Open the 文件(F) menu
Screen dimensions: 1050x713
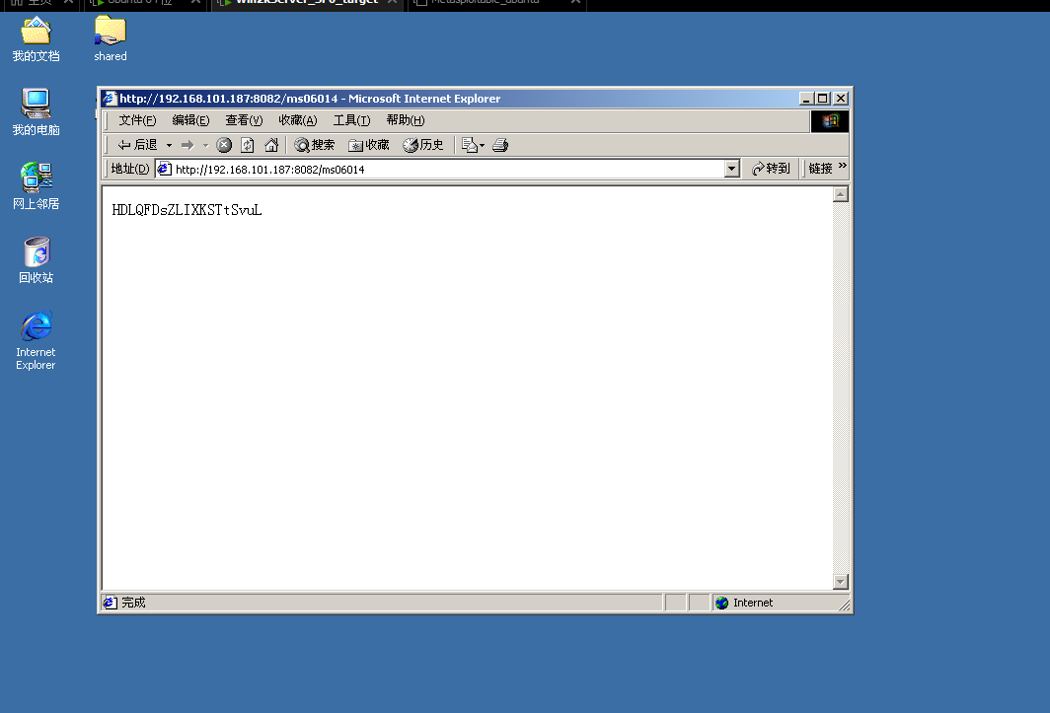tap(137, 120)
